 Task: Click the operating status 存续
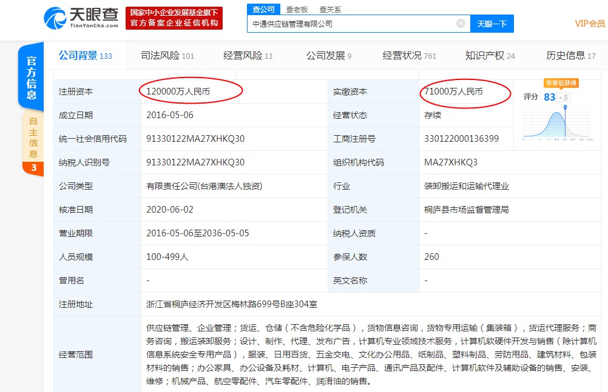pyautogui.click(x=433, y=115)
